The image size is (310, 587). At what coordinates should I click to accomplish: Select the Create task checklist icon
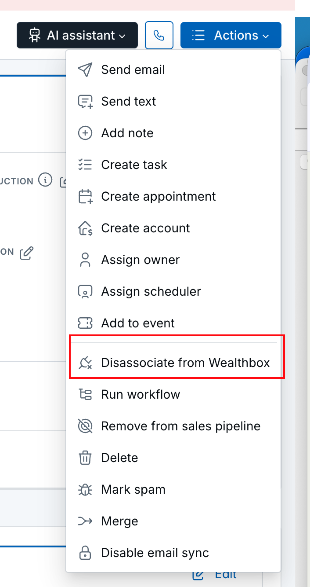tap(85, 164)
